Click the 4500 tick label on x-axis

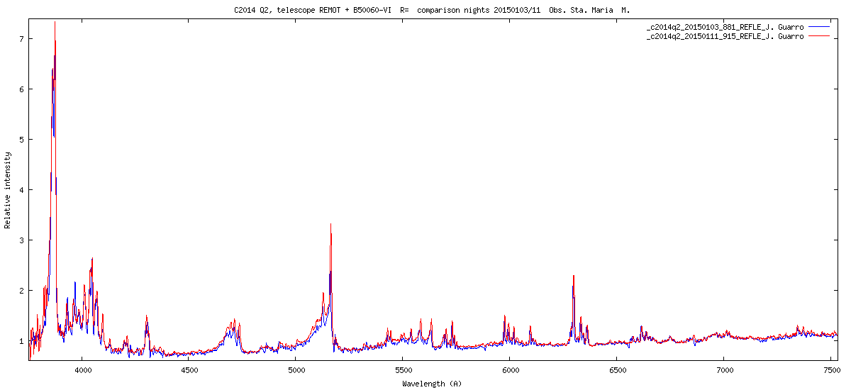[189, 371]
